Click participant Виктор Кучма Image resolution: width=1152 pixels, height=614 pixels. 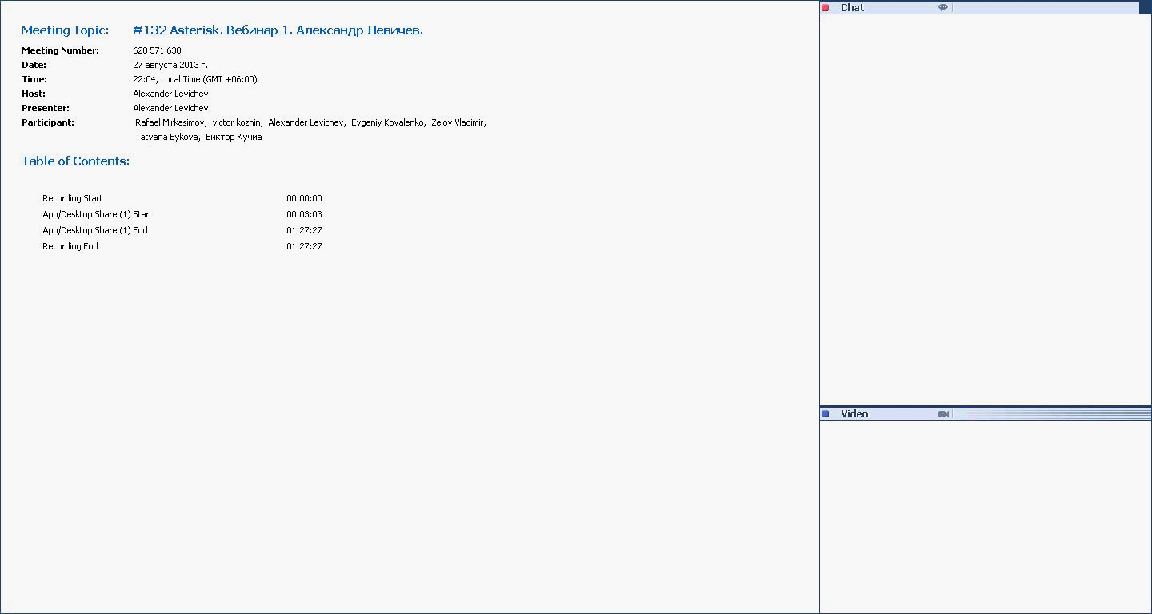[234, 137]
